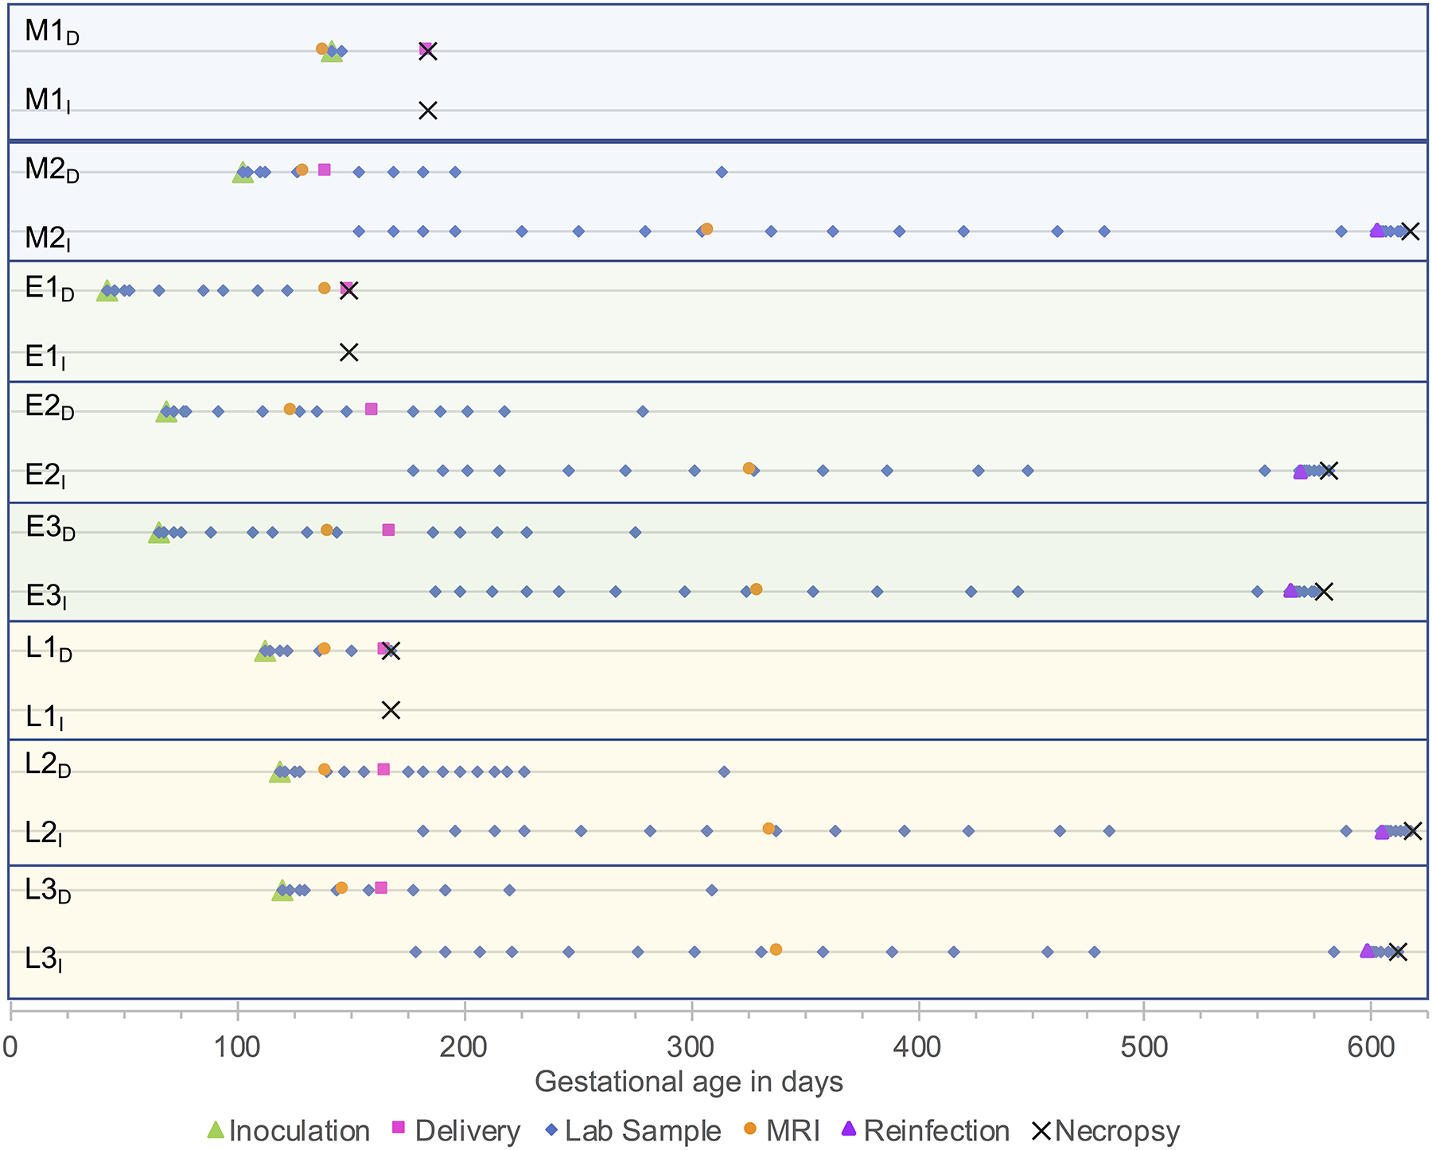Click the green Inoculation triangle in the legend

click(x=216, y=1129)
